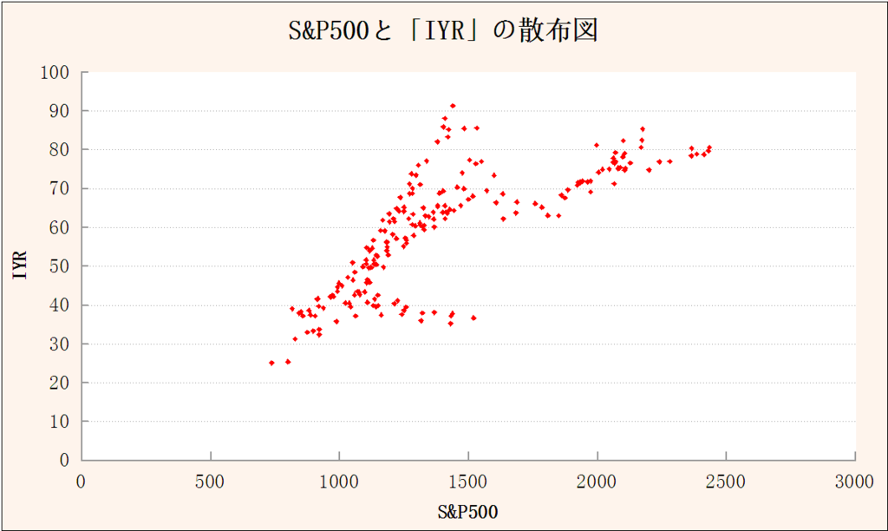Image resolution: width=888 pixels, height=531 pixels.
Task: Select x-axis label 2500
Action: click(x=726, y=482)
